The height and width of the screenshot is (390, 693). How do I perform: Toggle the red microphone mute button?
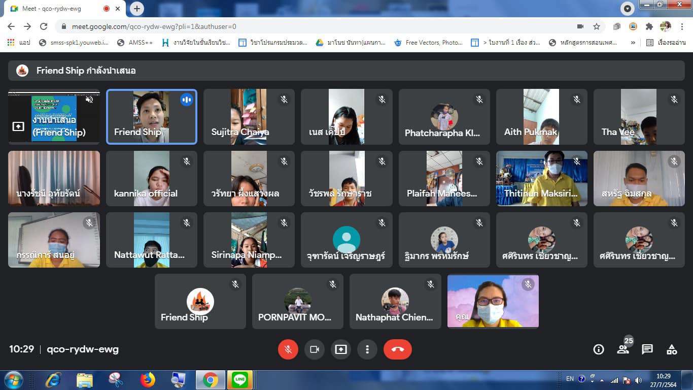pyautogui.click(x=288, y=349)
